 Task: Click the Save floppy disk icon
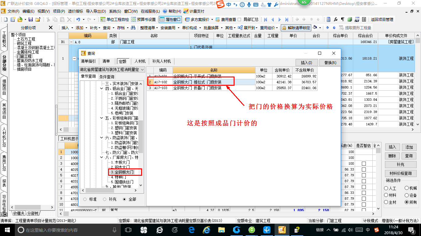(31, 19)
